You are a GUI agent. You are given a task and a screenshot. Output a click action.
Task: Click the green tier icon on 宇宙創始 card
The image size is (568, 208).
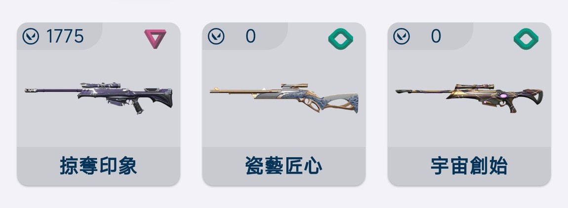[526, 39]
